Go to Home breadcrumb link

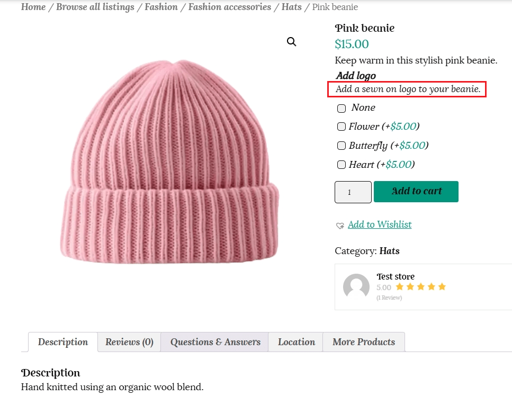pos(33,7)
